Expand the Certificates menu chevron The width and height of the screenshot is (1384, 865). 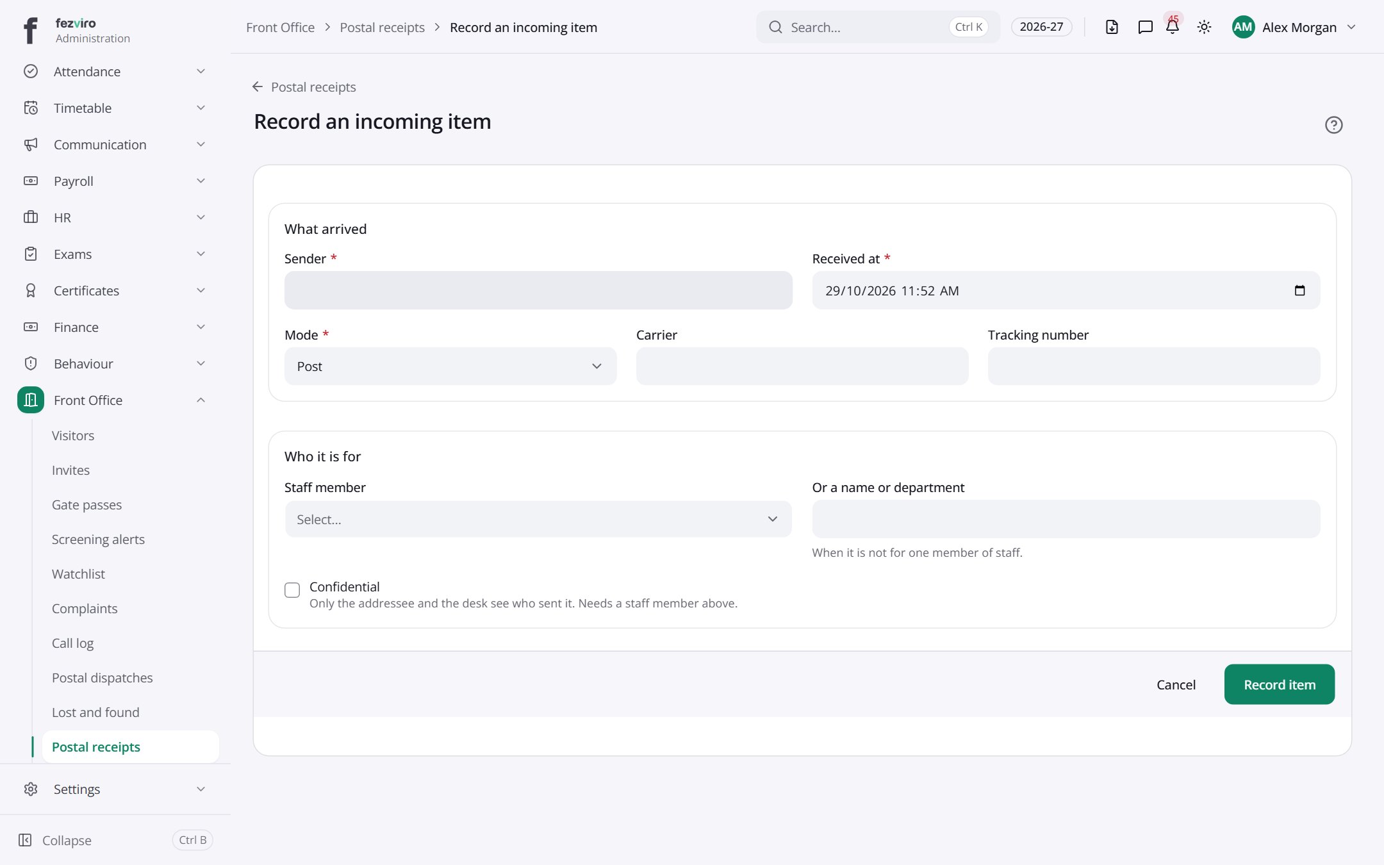(x=201, y=290)
